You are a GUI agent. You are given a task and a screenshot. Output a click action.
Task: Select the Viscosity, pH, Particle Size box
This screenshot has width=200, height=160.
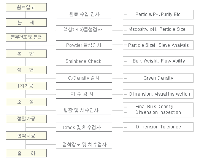tap(158, 30)
